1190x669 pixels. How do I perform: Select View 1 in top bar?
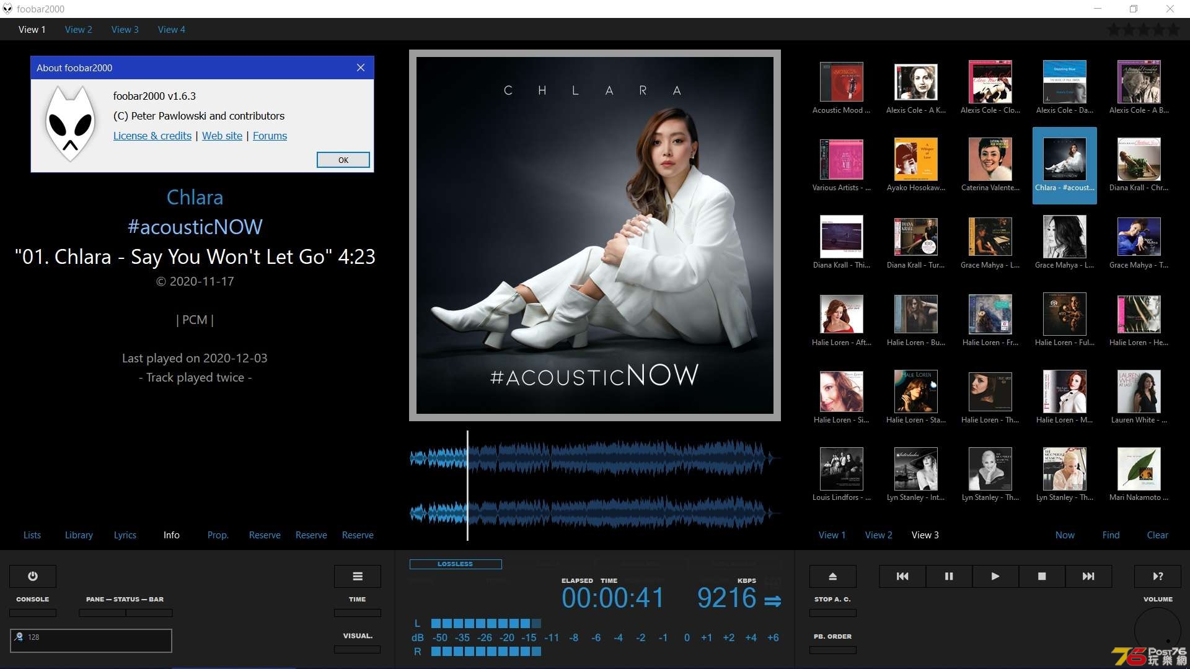pos(32,29)
